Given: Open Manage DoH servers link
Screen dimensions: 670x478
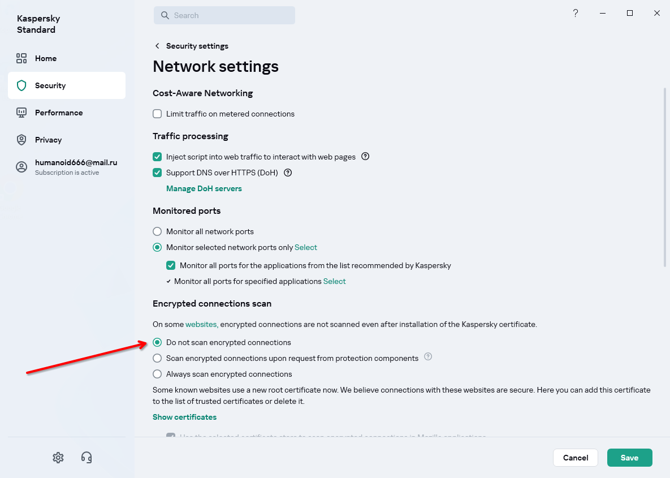Looking at the screenshot, I should 204,188.
